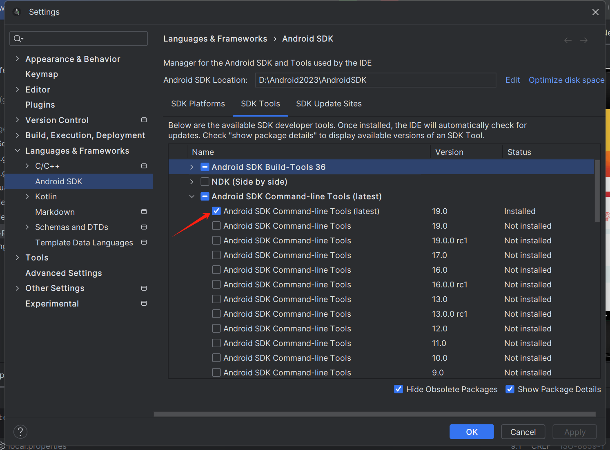The image size is (610, 450).
Task: Collapse Android SDK Command-line Tools (latest) group
Action: click(192, 196)
